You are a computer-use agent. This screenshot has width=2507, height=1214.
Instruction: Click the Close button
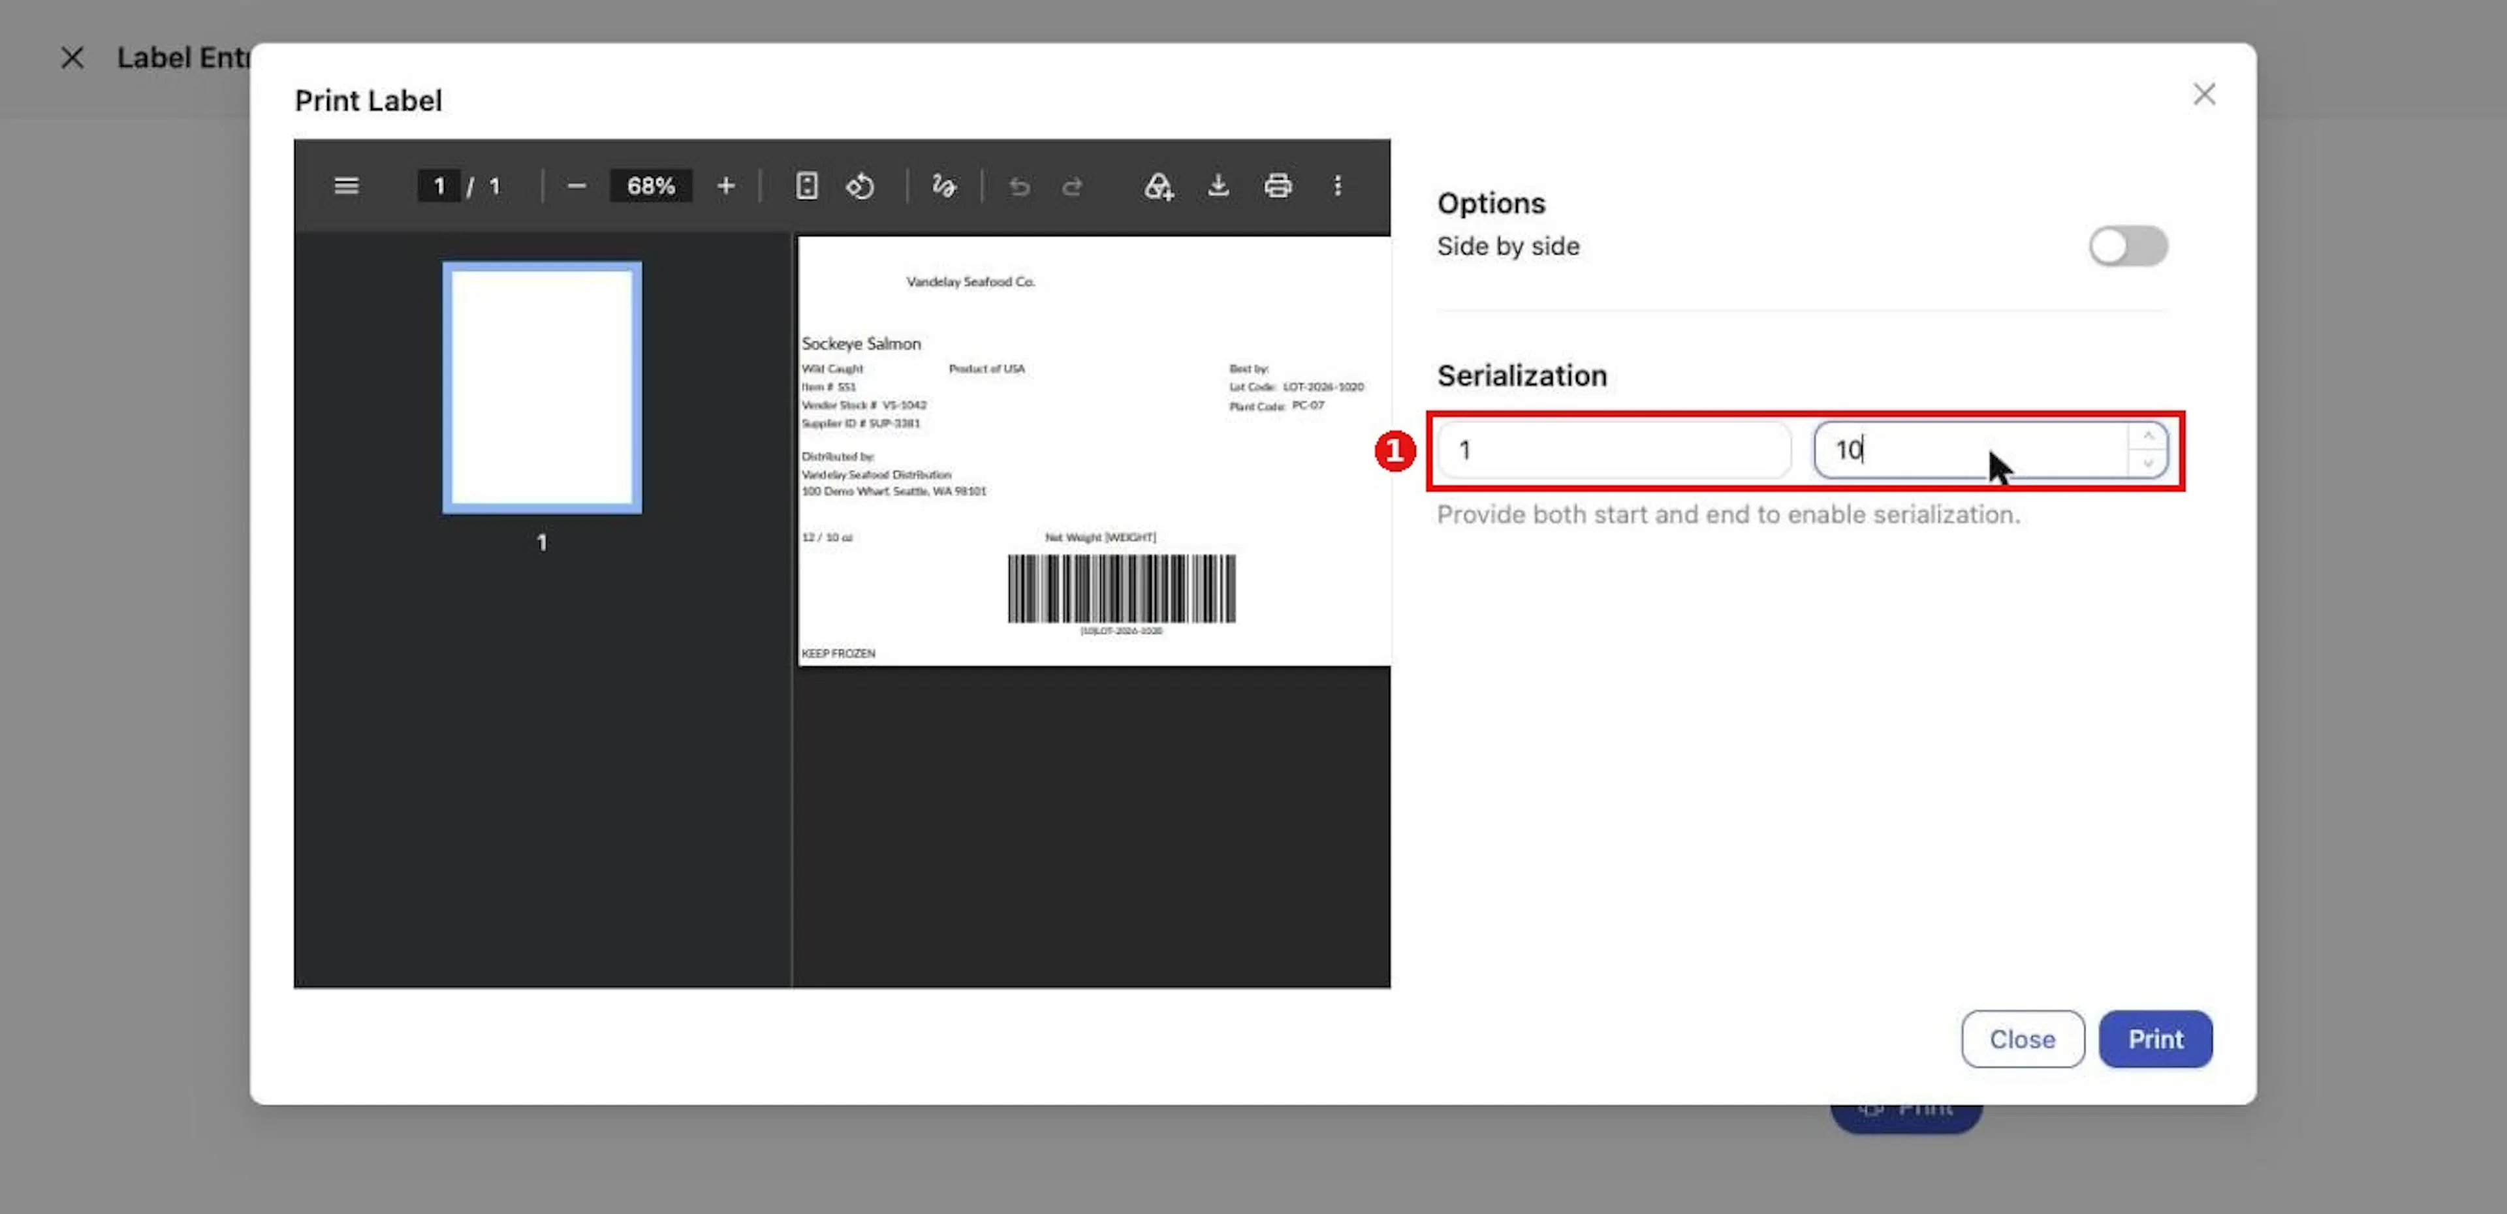pos(2023,1039)
